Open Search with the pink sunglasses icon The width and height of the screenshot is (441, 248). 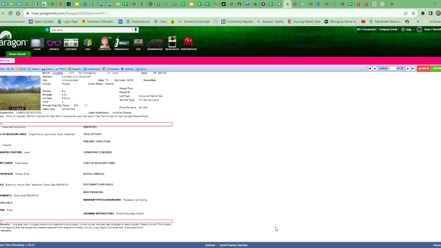(x=54, y=43)
